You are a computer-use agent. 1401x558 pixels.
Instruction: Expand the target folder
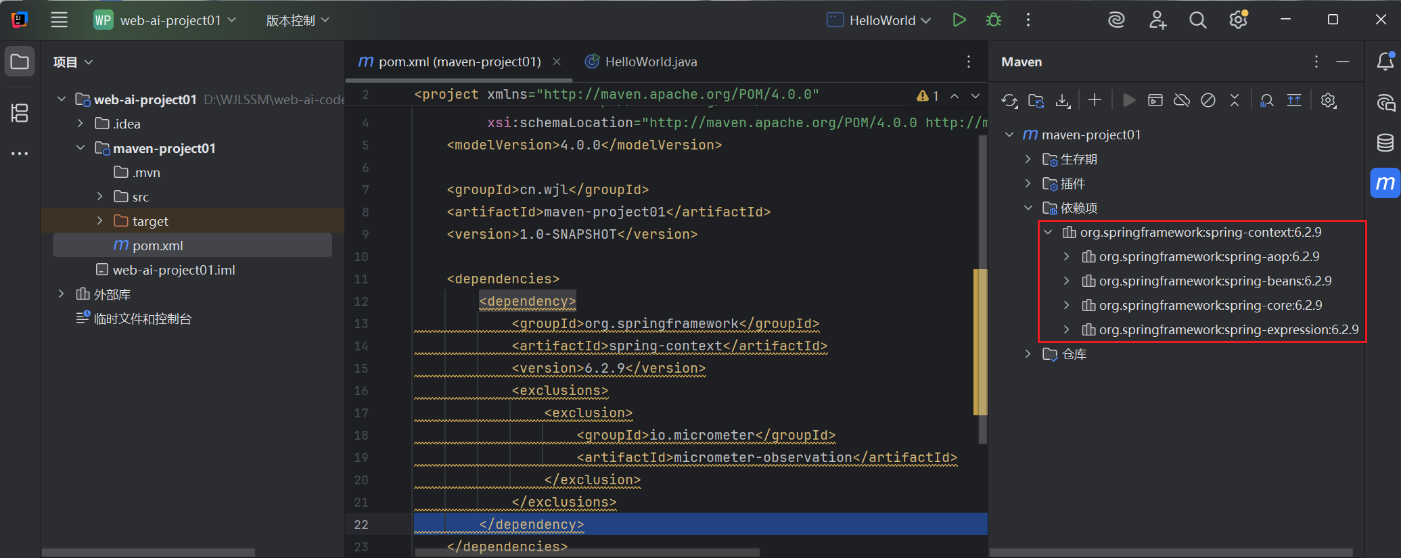click(99, 221)
